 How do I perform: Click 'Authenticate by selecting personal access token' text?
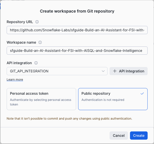coord(41,102)
